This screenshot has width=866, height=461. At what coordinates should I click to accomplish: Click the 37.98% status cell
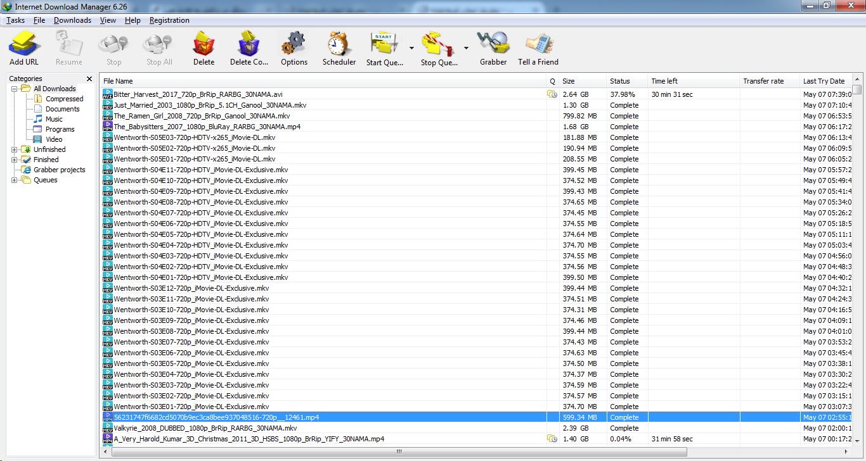(623, 94)
